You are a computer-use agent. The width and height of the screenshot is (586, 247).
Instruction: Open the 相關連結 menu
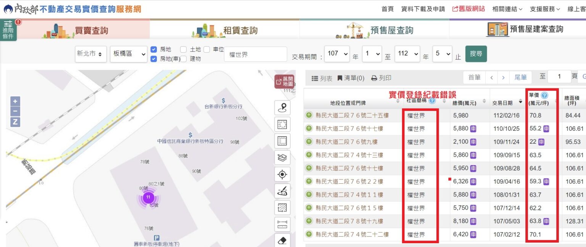(x=507, y=9)
